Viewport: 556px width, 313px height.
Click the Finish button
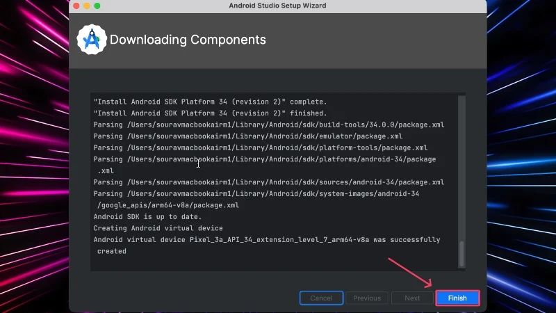457,298
